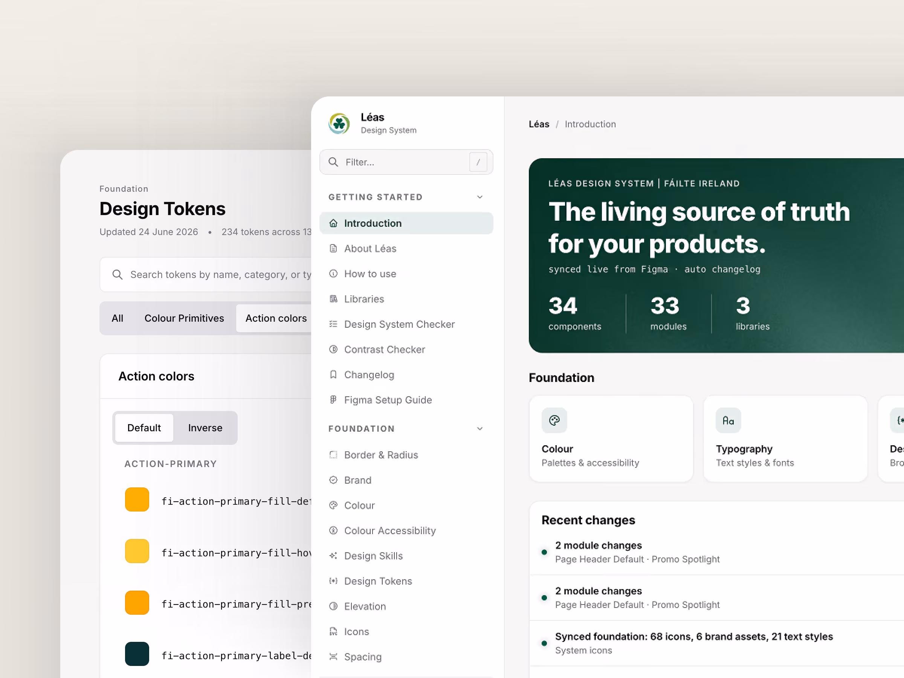Click the Border & Radius dashed square icon

(333, 455)
